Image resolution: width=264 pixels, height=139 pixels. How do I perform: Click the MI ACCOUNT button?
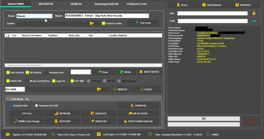tap(138, 113)
